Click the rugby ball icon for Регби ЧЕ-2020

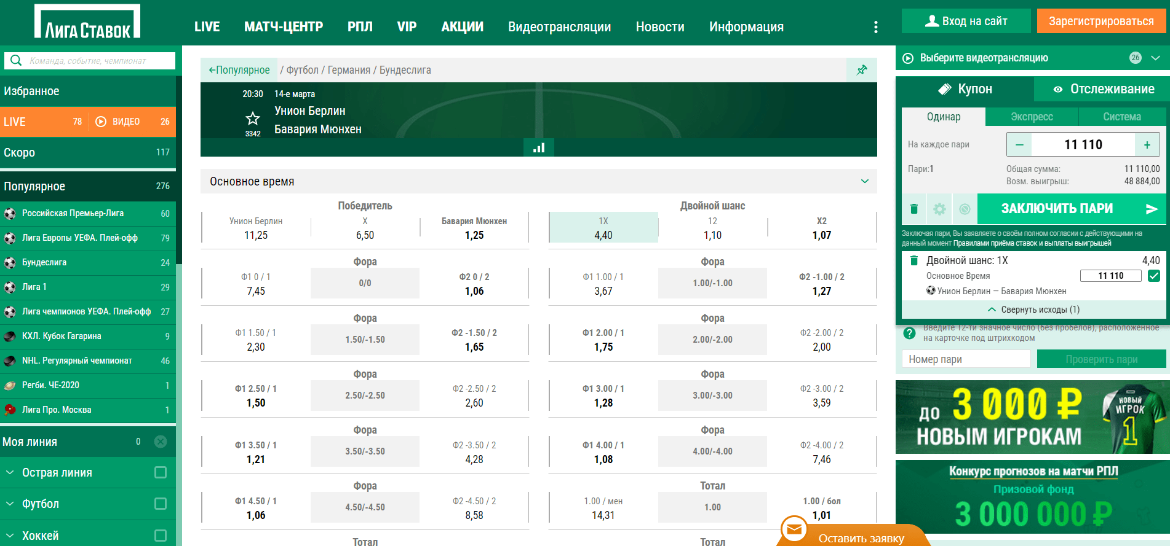click(x=10, y=386)
